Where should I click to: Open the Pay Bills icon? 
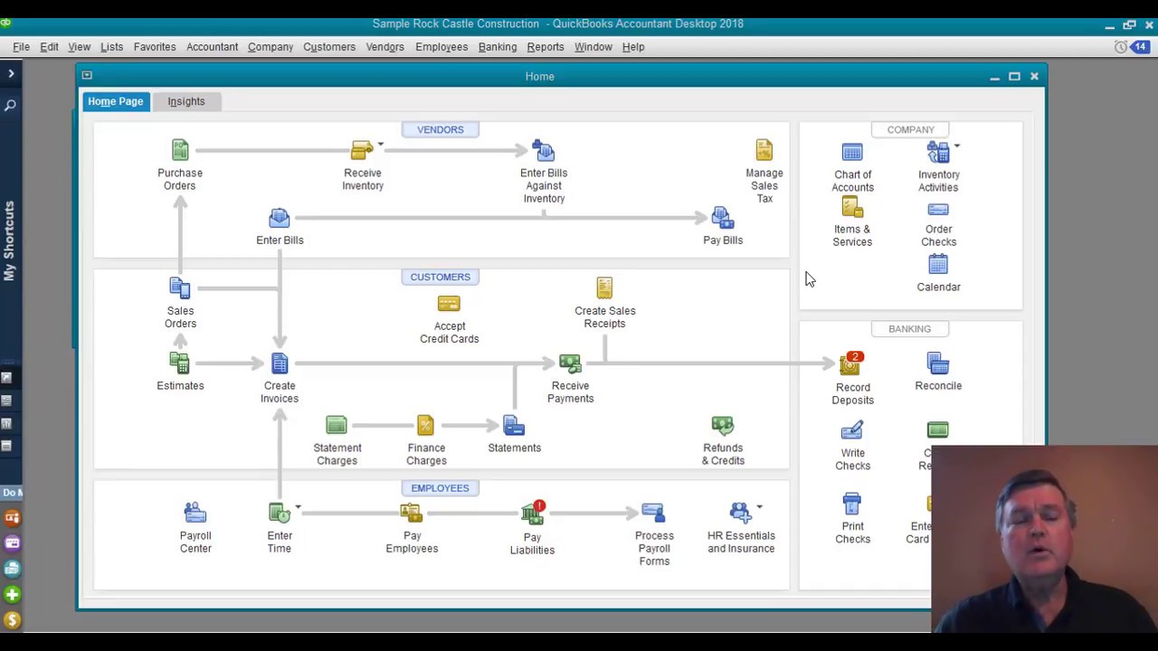[x=722, y=219]
